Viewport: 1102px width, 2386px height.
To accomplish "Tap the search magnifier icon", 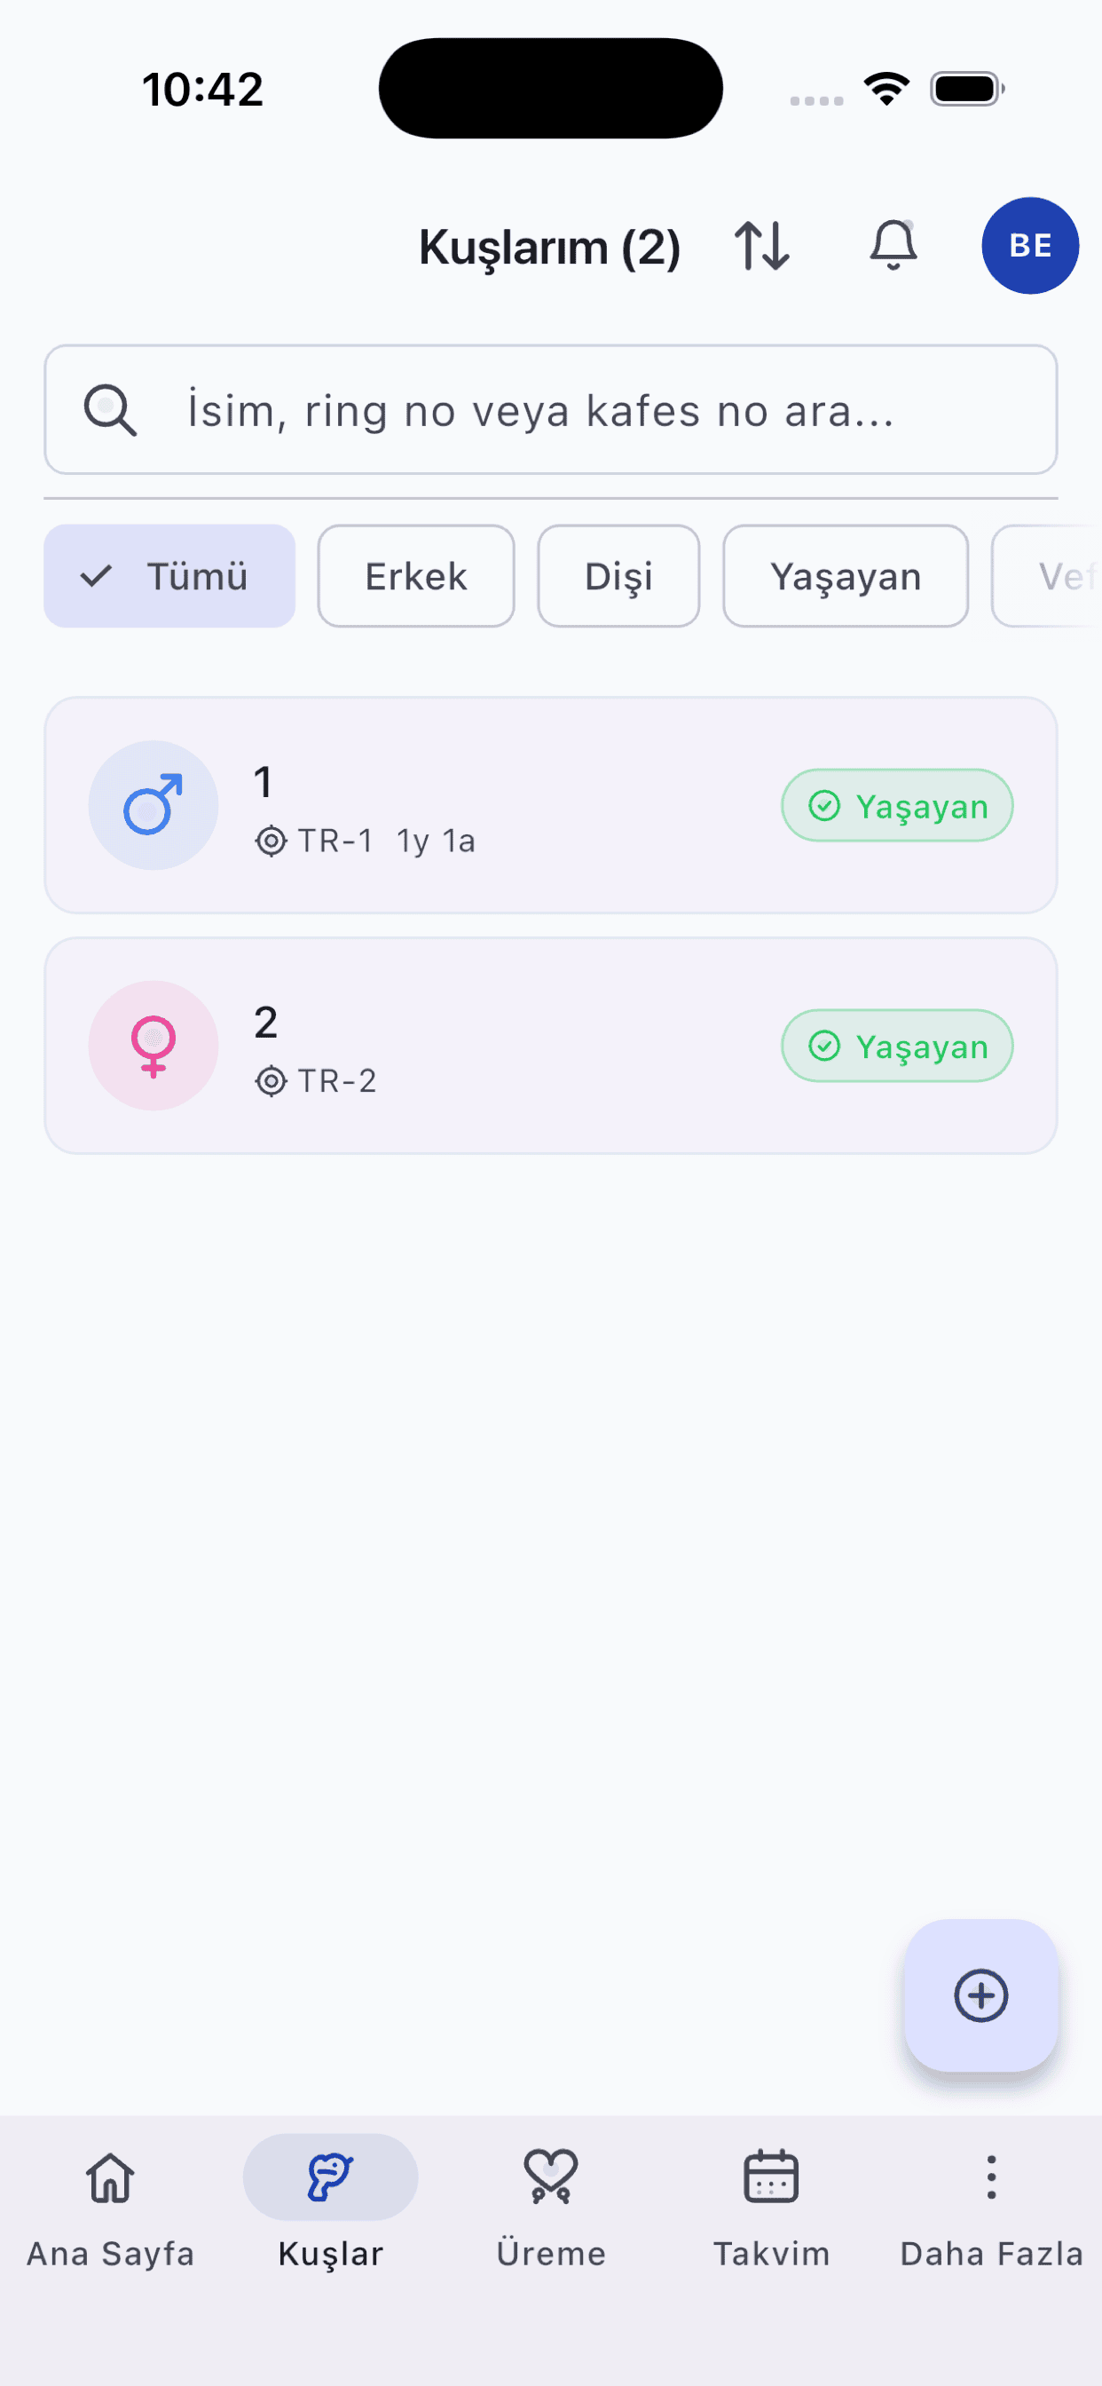I will [x=110, y=410].
